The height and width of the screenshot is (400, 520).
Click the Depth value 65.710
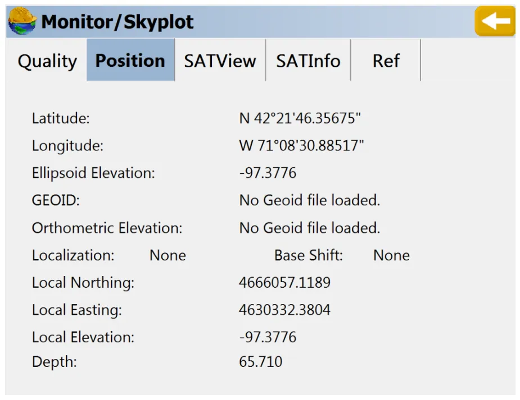pos(261,362)
